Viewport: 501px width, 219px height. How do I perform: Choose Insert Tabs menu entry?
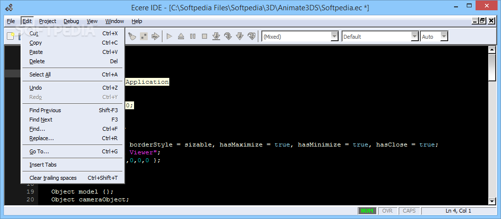[x=73, y=165]
